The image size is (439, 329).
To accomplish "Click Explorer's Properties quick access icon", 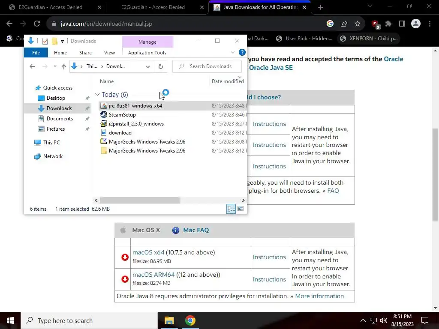I will (x=45, y=41).
